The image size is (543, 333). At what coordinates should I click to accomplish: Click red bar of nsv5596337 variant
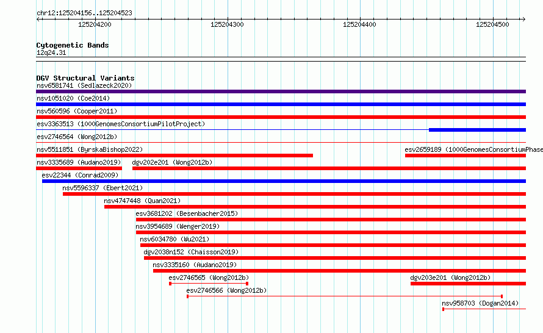[x=294, y=194]
